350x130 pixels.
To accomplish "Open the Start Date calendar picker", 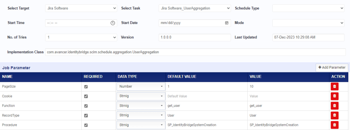I will [227, 23].
